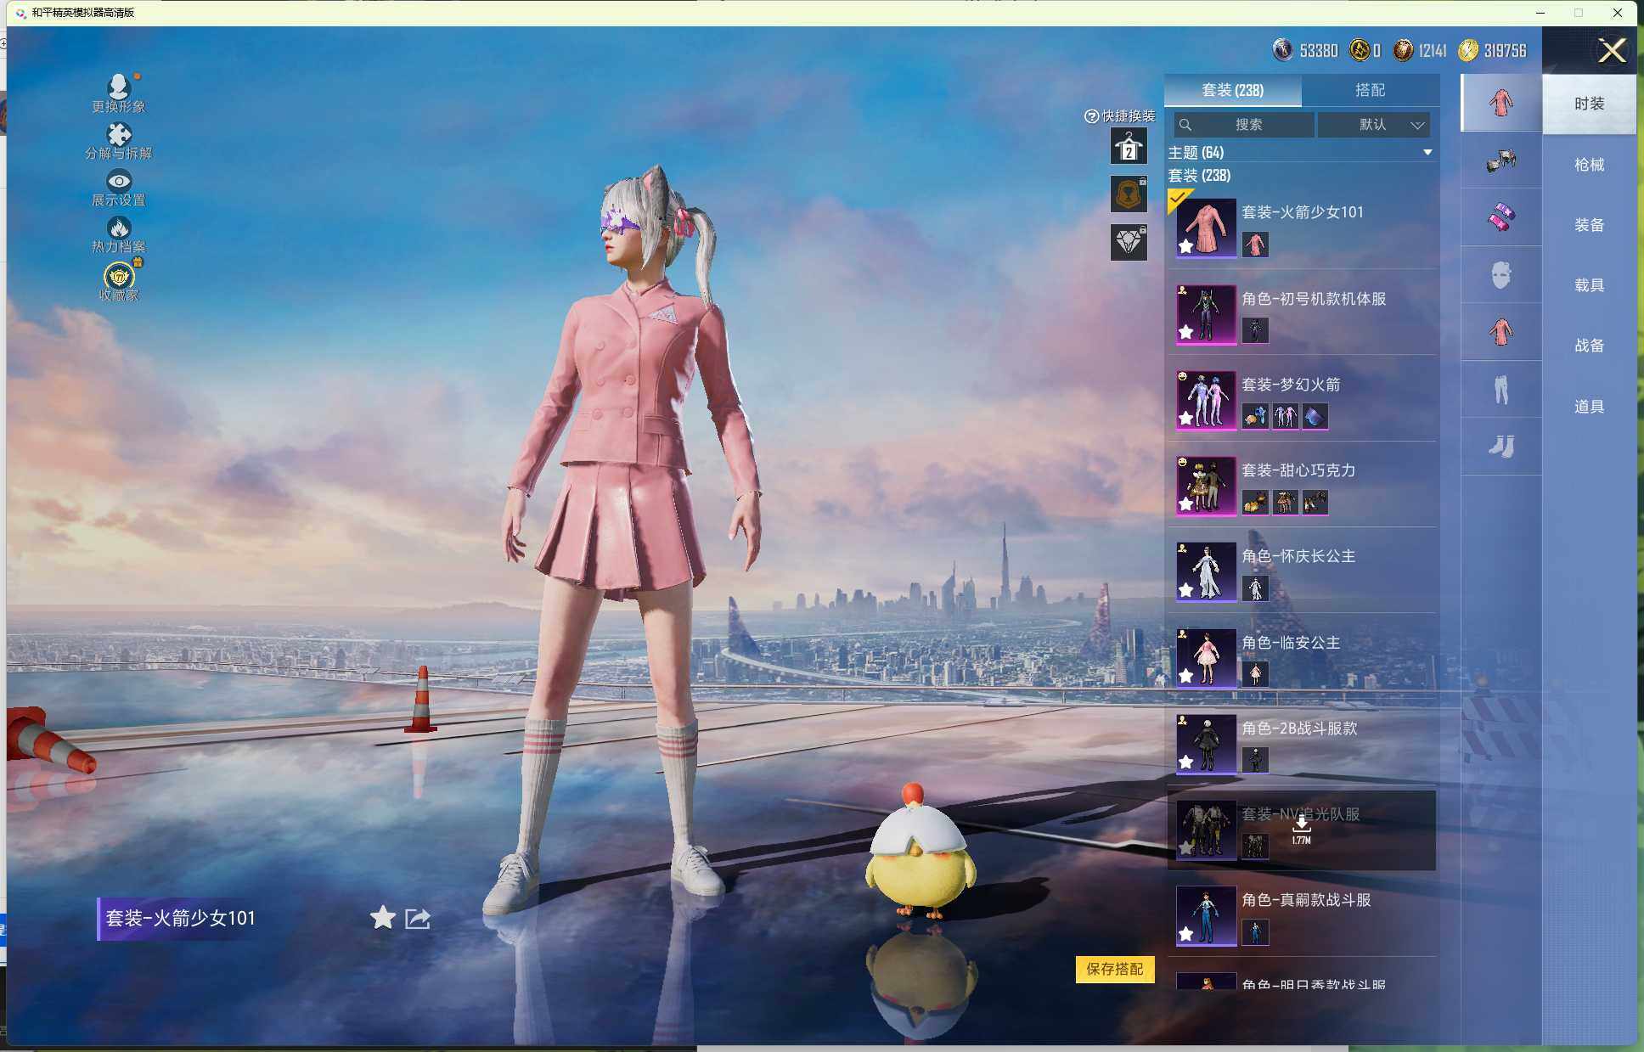The width and height of the screenshot is (1644, 1052).
Task: Expand the 主题 (64) section arrow
Action: pos(1427,153)
